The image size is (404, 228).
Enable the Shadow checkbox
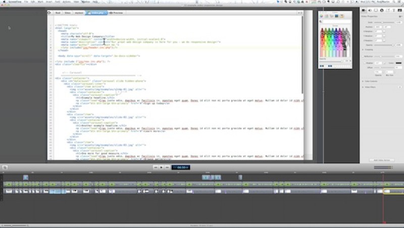364,63
